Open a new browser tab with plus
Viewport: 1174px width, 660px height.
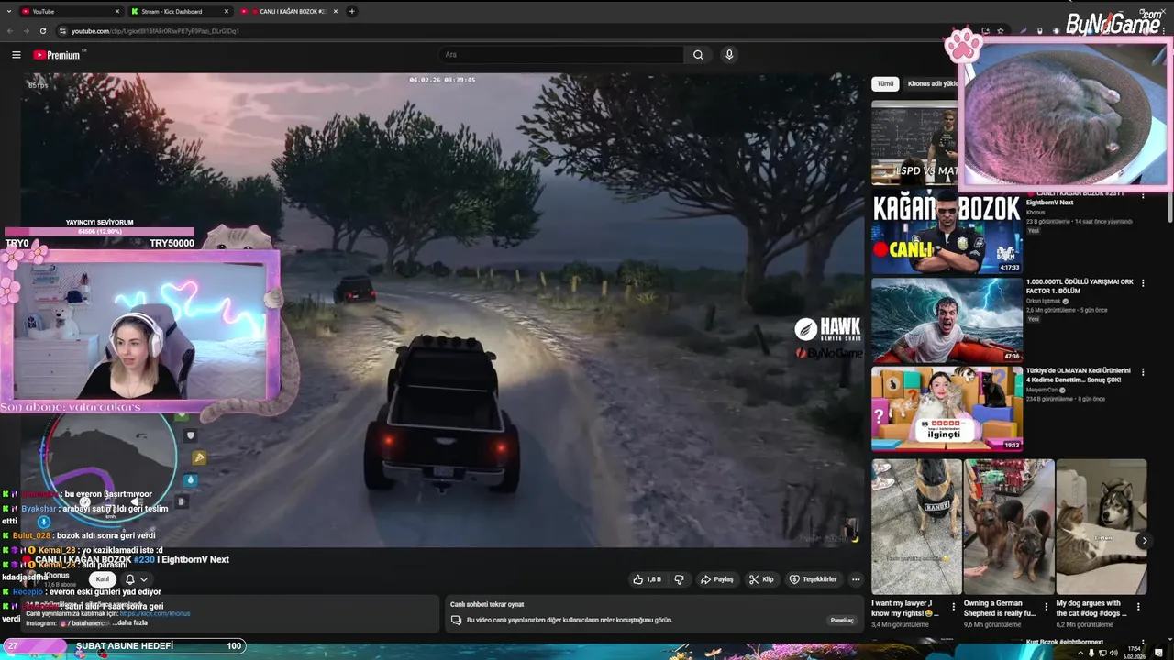tap(351, 11)
